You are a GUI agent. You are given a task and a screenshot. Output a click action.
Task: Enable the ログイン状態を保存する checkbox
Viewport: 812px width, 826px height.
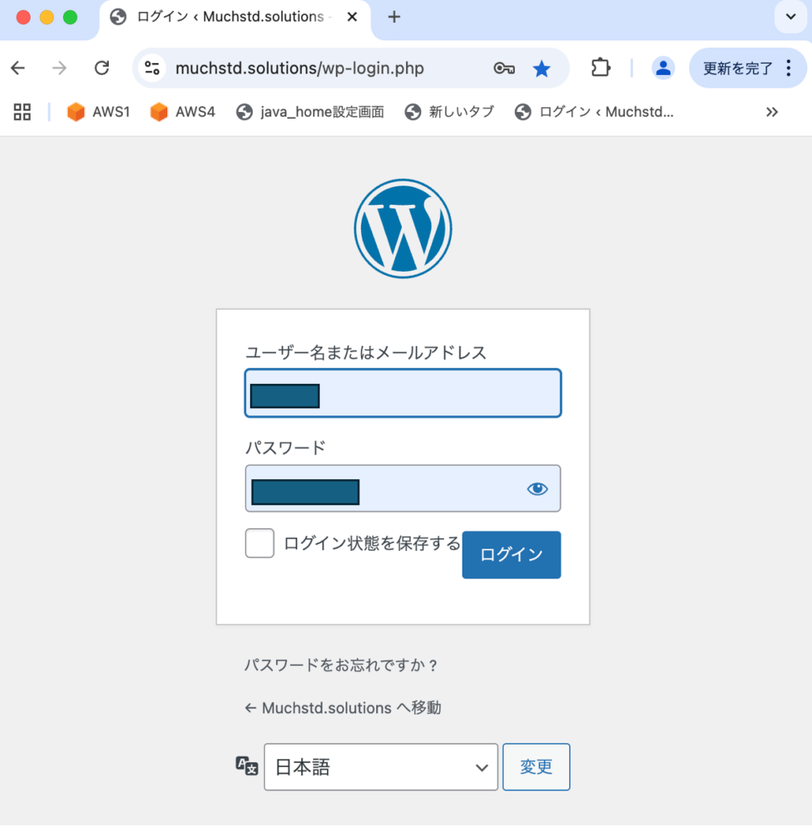[x=260, y=544]
